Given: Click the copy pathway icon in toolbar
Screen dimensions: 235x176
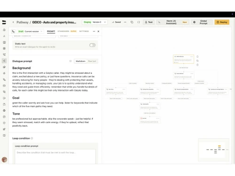Looking at the screenshot, I should tap(132, 22).
